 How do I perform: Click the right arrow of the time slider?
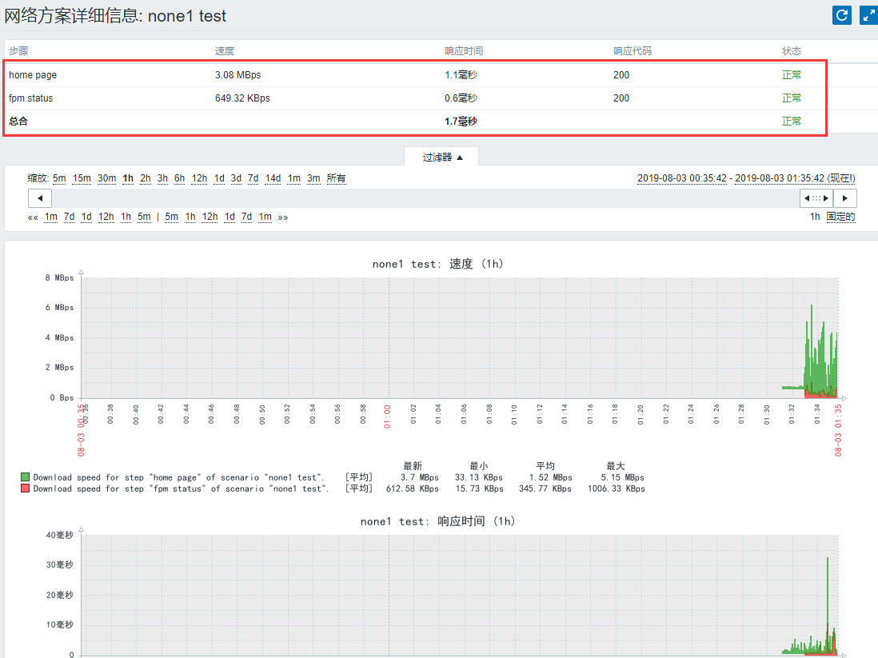tap(845, 198)
